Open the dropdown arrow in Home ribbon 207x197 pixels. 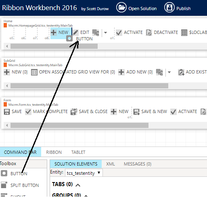[105, 33]
